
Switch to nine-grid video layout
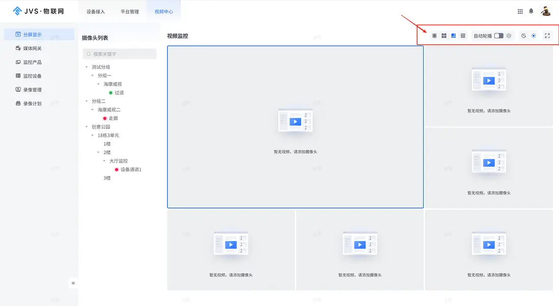coord(463,36)
